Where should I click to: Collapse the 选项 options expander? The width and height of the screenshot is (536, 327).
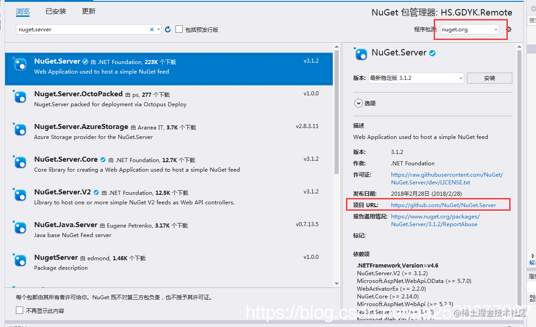click(x=359, y=103)
